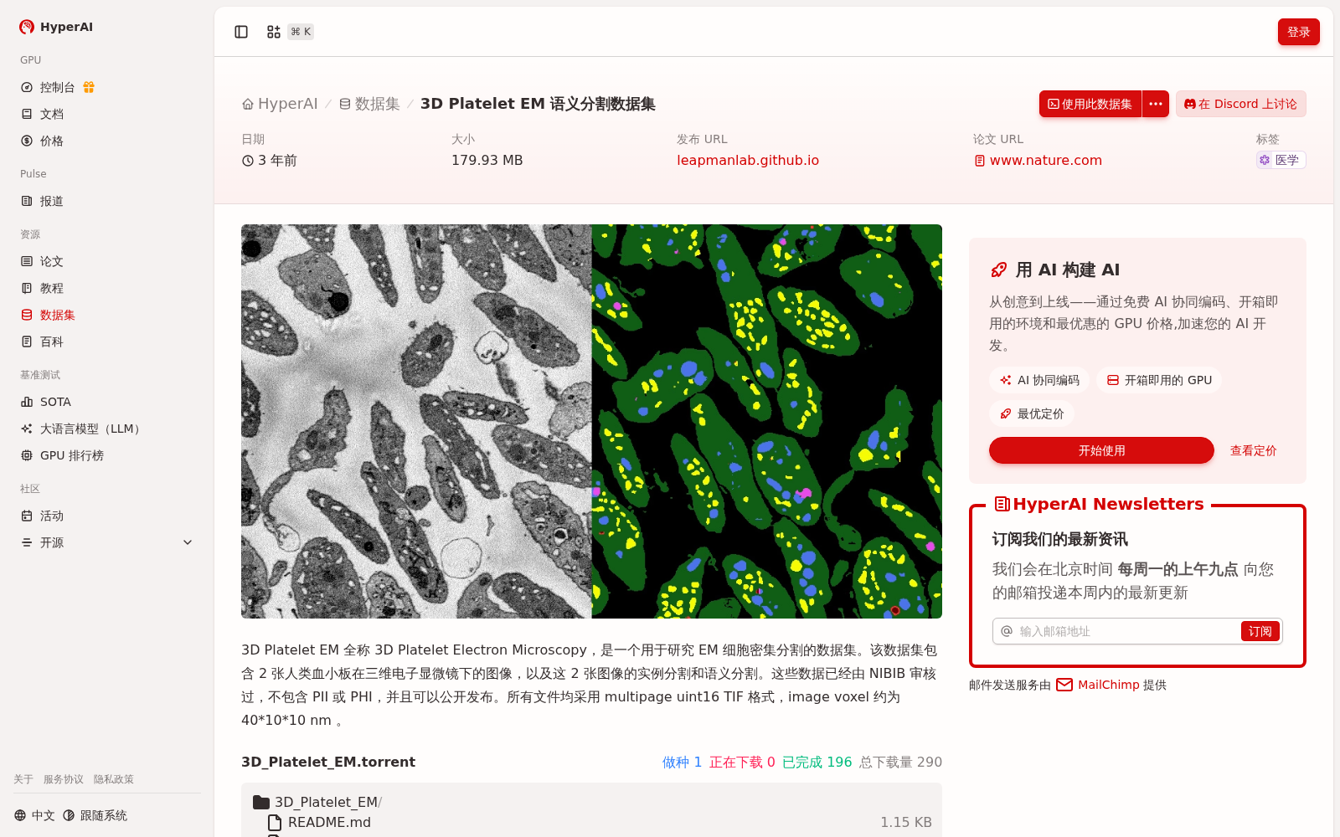Click 数据集 breadcrumb link
1340x837 pixels.
pos(369,104)
